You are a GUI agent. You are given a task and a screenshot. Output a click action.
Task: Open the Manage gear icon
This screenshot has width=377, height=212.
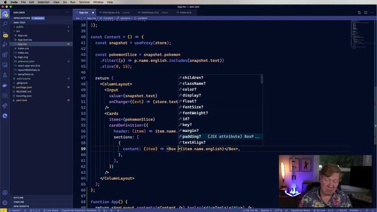5,203
